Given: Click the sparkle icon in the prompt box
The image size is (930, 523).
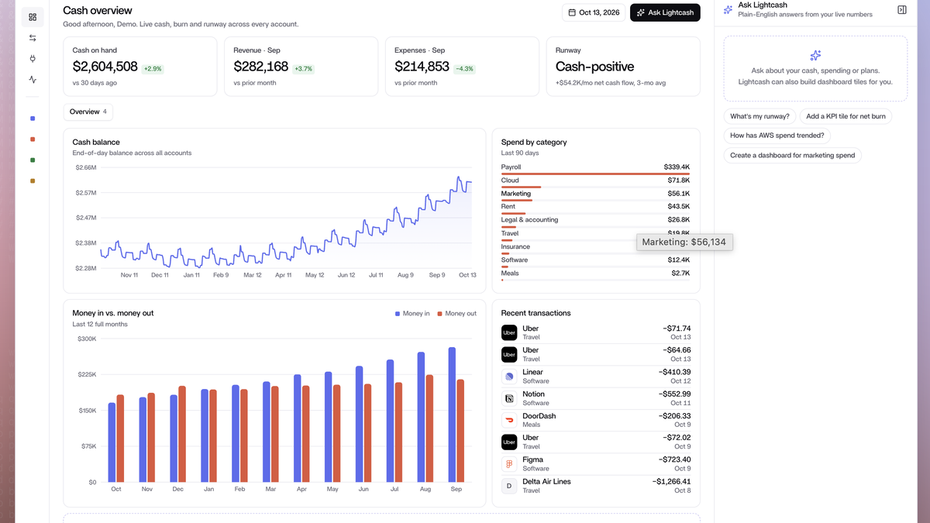Looking at the screenshot, I should (815, 56).
